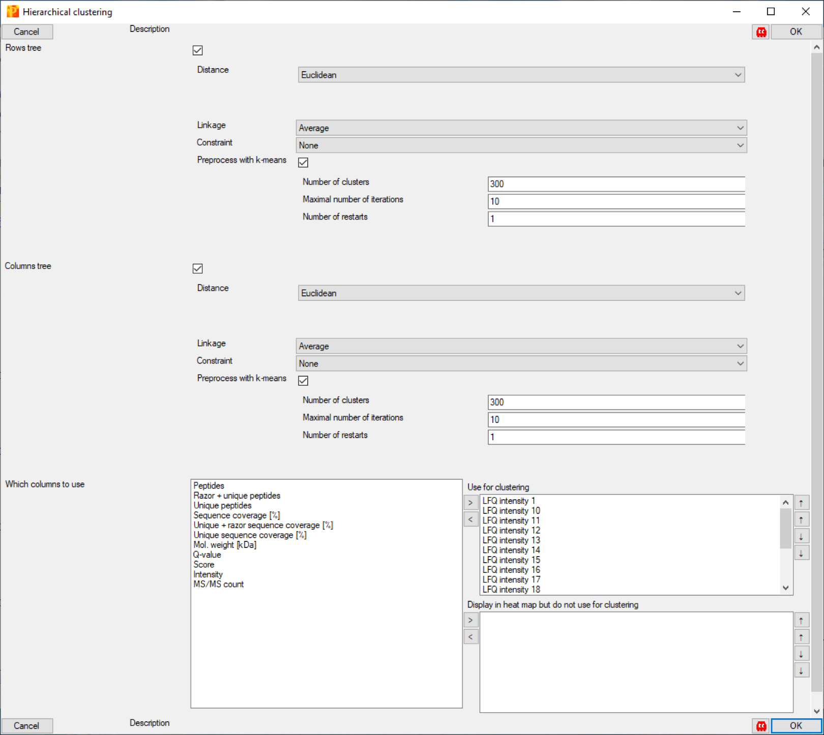
Task: Remove column from Use for clustering list
Action: click(x=470, y=519)
